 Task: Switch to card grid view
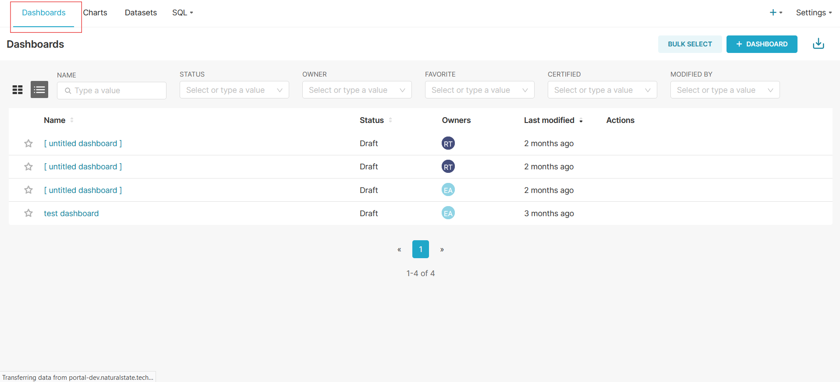(18, 90)
